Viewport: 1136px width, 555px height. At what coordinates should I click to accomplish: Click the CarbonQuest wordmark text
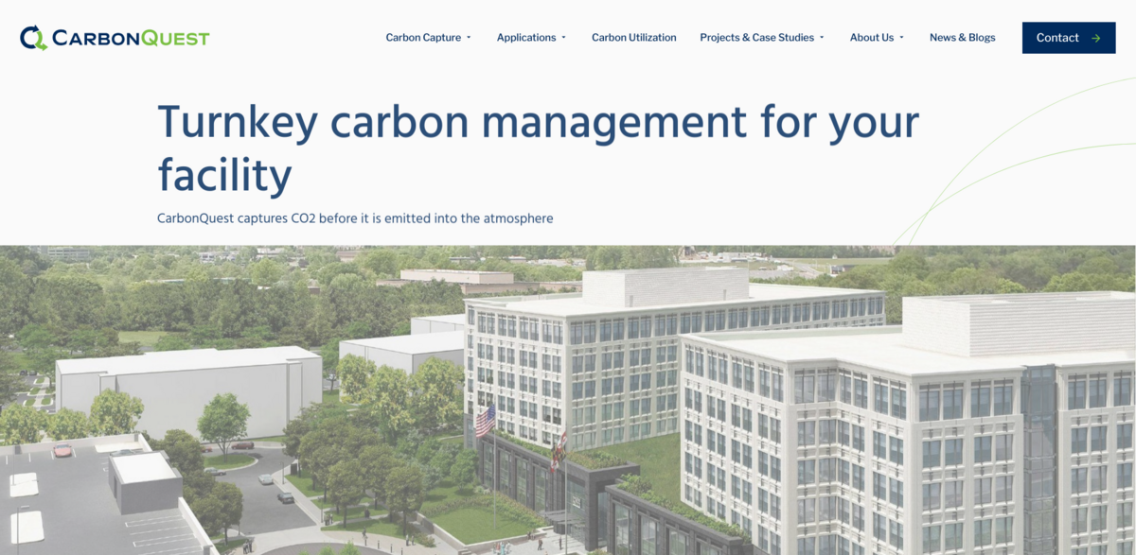131,38
